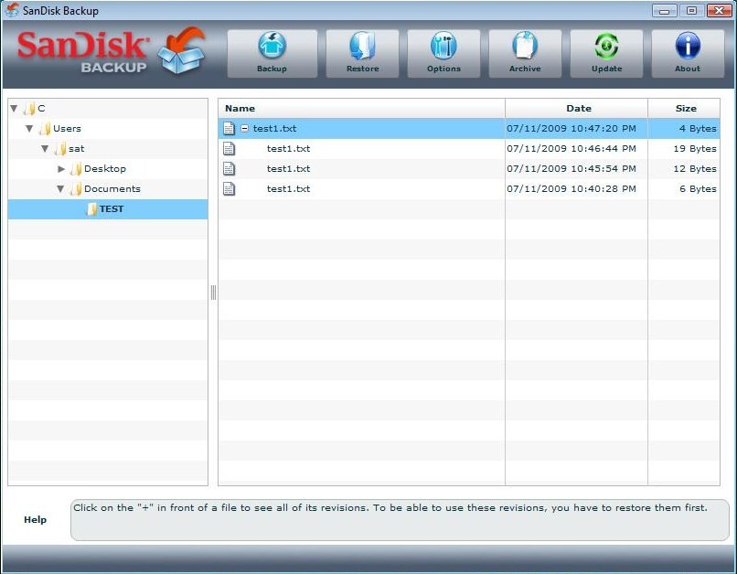Select the Desktop tree label

pyautogui.click(x=105, y=168)
